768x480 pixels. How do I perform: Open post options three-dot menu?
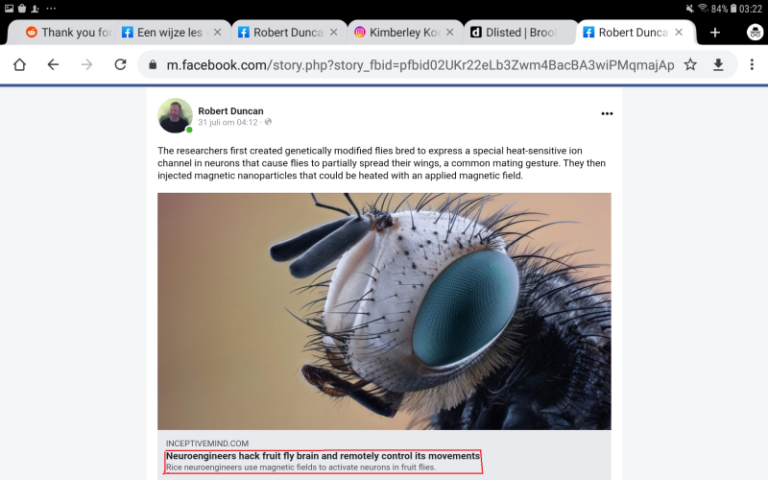pyautogui.click(x=607, y=113)
